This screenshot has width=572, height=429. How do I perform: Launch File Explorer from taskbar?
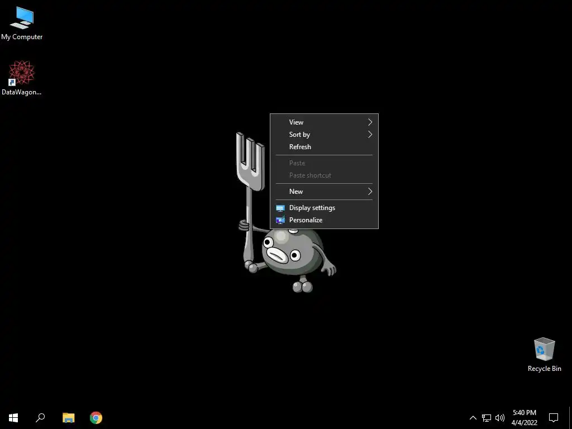pos(68,418)
